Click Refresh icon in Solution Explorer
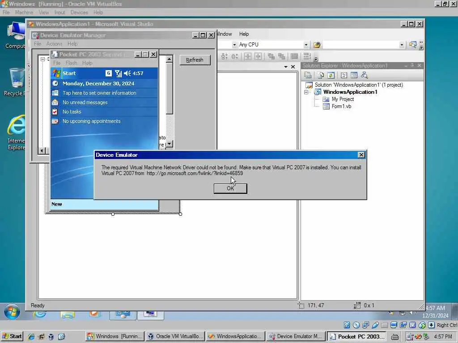458x343 pixels. (x=331, y=75)
